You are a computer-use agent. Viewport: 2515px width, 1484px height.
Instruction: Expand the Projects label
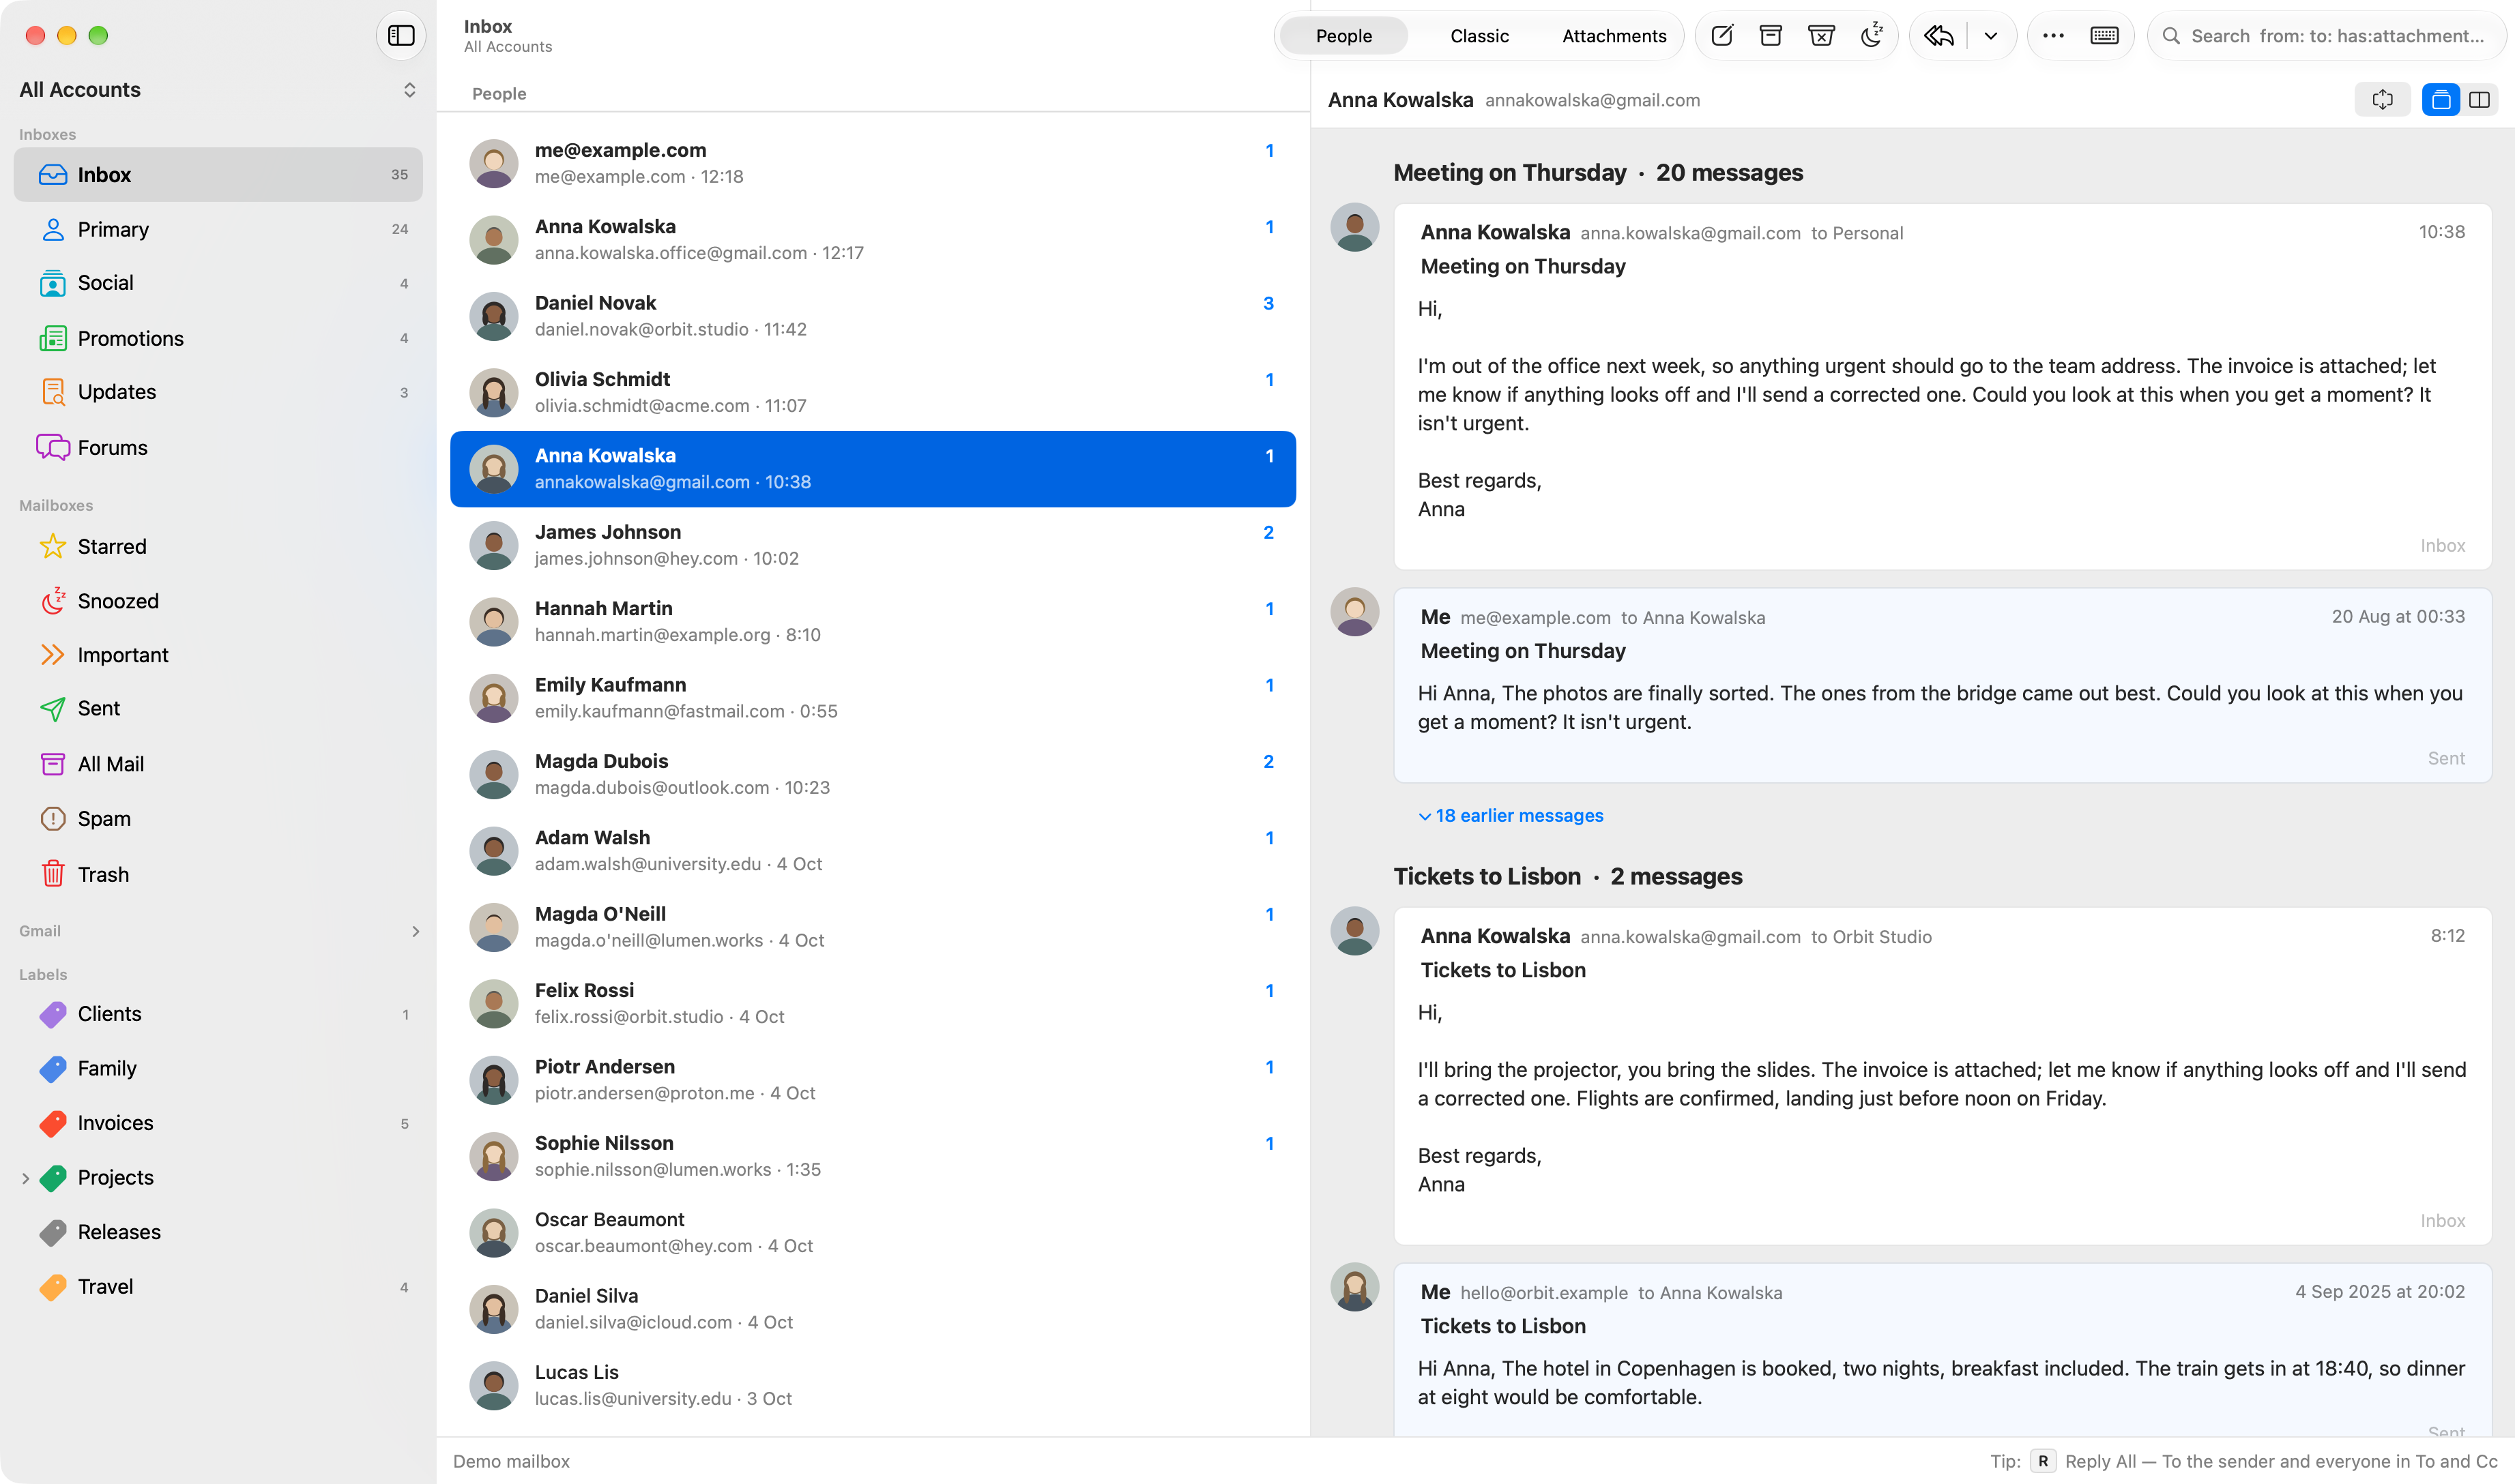(x=25, y=1178)
